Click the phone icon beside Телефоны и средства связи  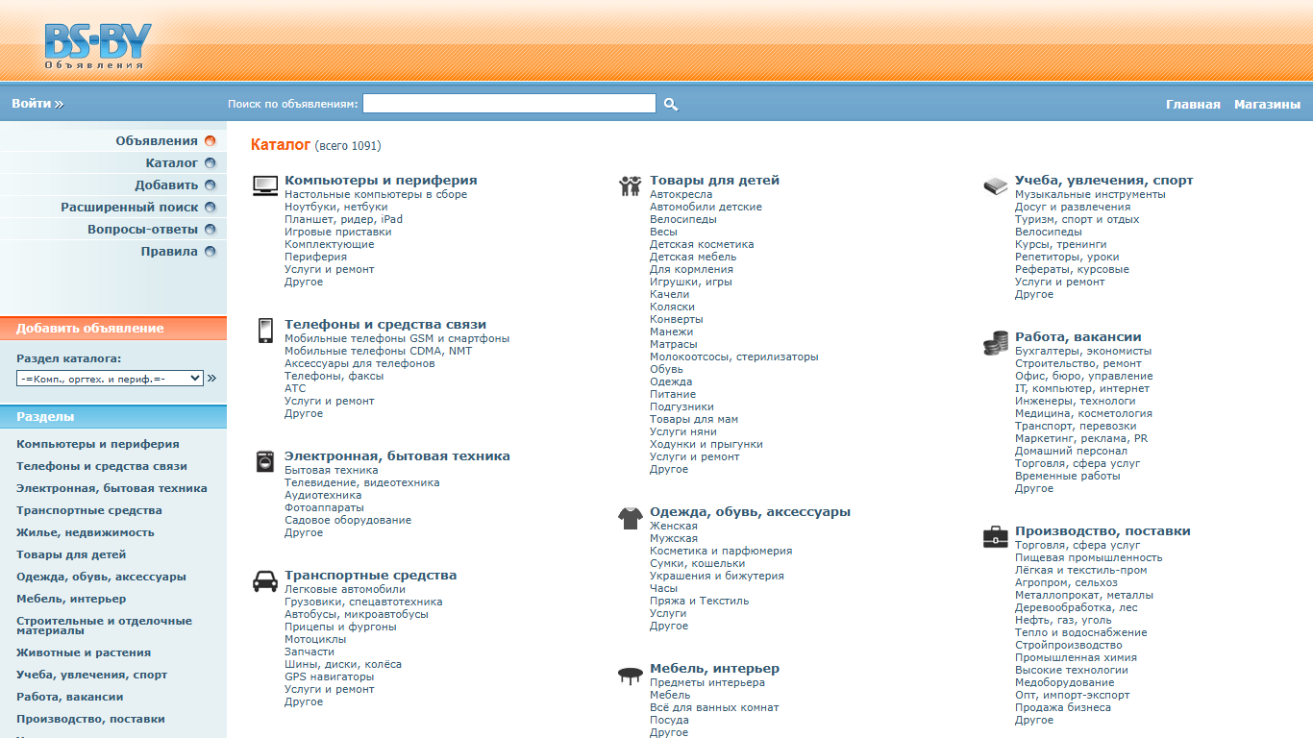[x=265, y=331]
